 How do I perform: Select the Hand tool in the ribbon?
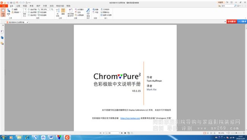(3, 13)
